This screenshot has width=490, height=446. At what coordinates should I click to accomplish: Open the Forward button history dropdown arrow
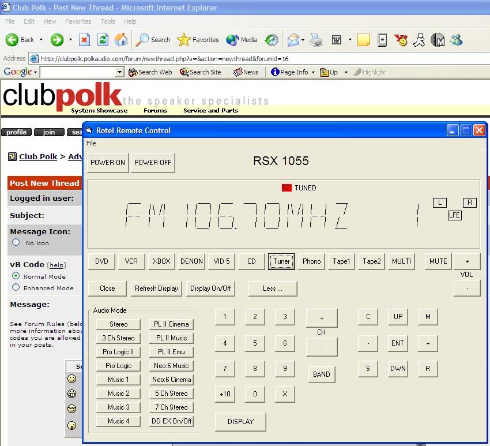click(x=71, y=40)
